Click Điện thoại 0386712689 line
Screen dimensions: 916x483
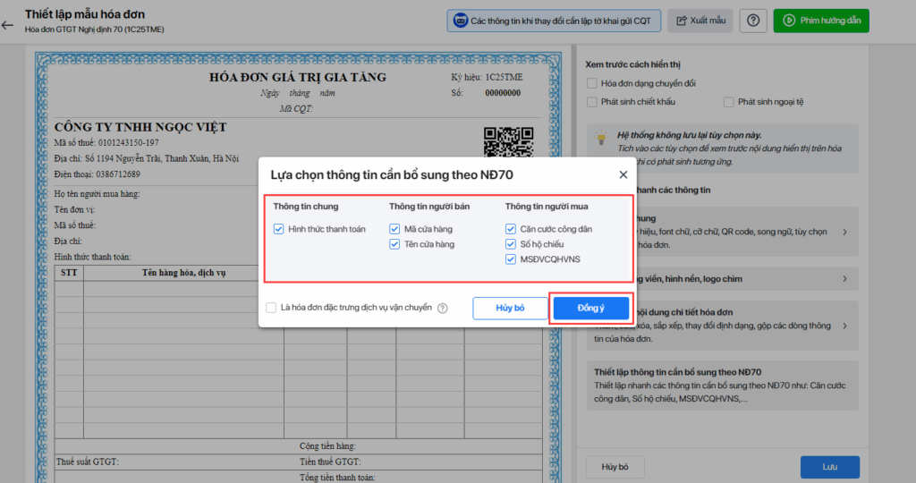97,174
